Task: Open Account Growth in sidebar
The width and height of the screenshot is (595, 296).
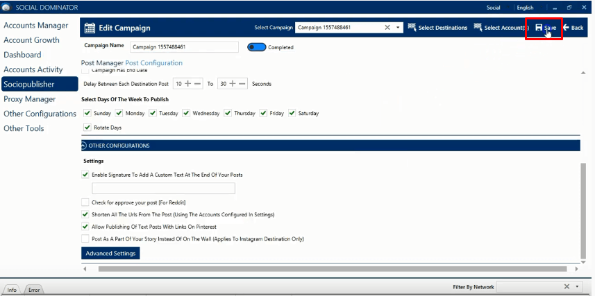Action: click(x=31, y=40)
